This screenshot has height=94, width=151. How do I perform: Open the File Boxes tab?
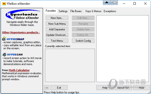[x=76, y=11]
